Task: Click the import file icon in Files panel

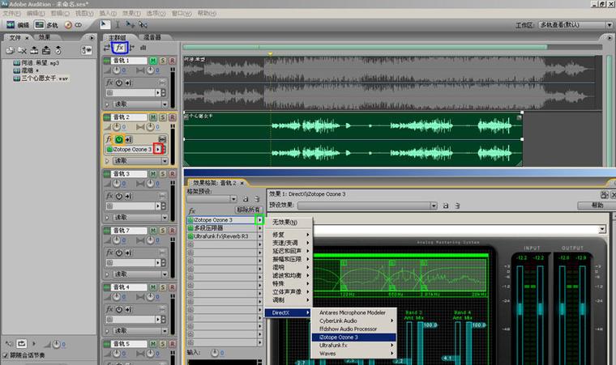Action: [x=10, y=50]
